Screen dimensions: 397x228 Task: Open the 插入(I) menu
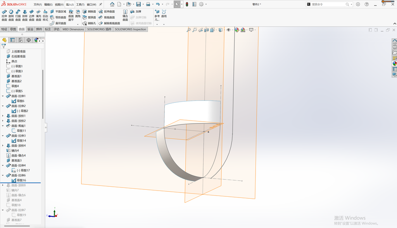[70, 5]
